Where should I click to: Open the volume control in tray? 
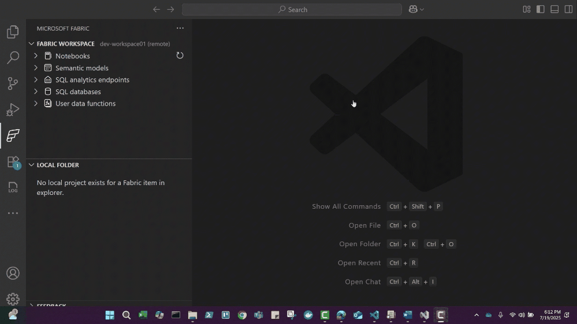(x=522, y=315)
